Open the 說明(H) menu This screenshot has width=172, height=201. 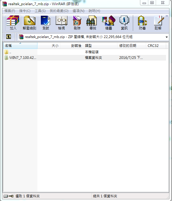point(94,11)
